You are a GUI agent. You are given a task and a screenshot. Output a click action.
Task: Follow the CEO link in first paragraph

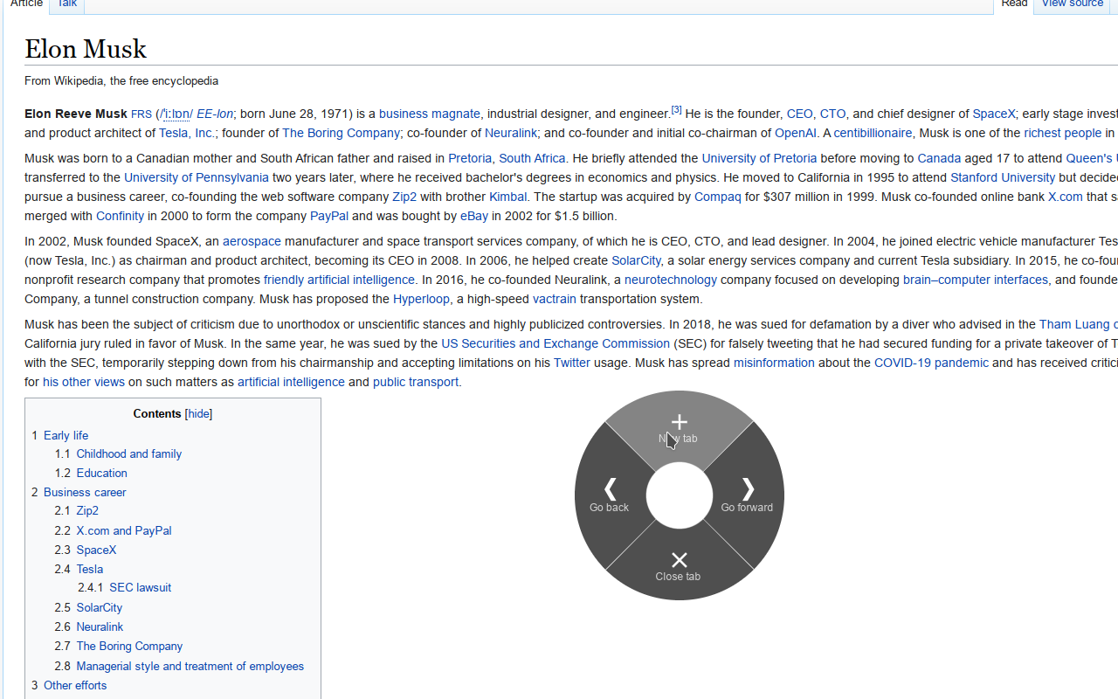799,114
